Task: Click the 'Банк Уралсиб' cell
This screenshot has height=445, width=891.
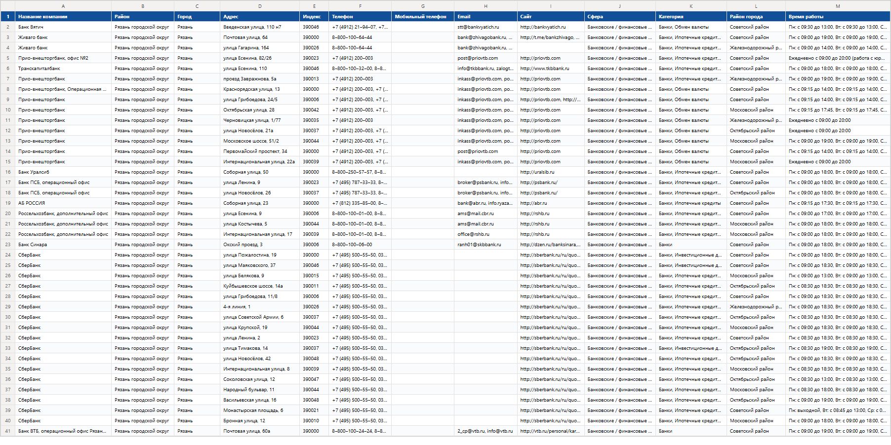Action: (x=63, y=172)
